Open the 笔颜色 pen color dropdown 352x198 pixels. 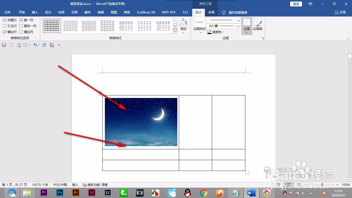[x=216, y=32]
